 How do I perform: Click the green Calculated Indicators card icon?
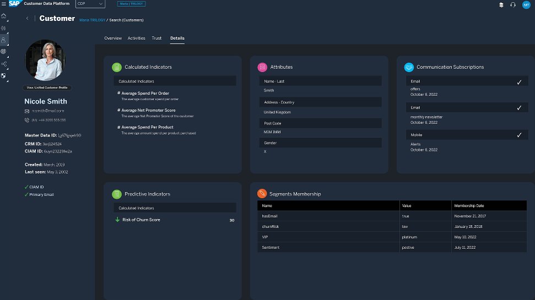(117, 67)
